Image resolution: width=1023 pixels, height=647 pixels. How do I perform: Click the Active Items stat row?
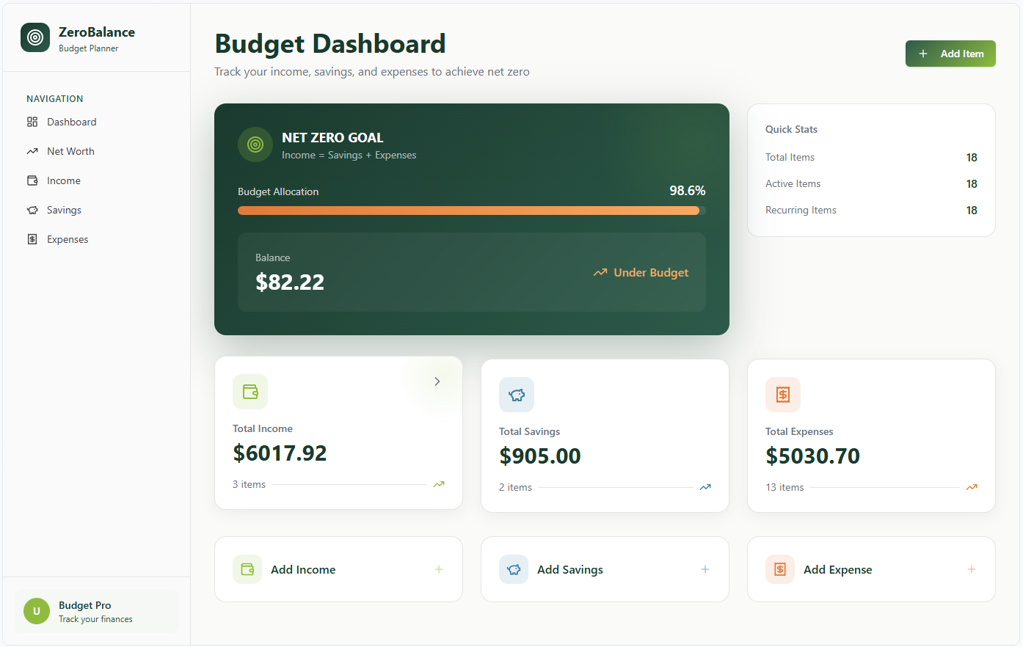coord(871,183)
